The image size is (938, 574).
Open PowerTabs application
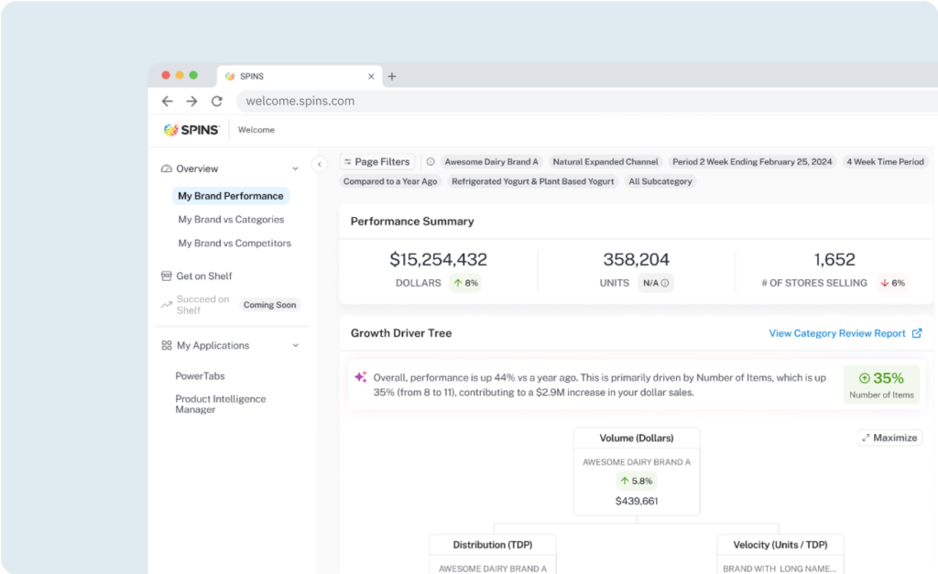[x=200, y=376]
